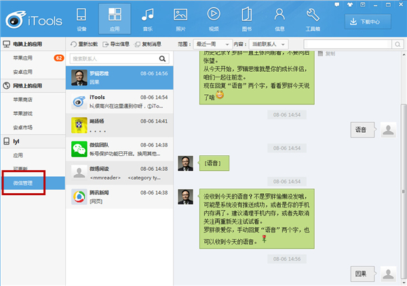Click 复制消息 copy message button
Image resolution: width=407 pixels, height=286 pixels.
point(148,44)
